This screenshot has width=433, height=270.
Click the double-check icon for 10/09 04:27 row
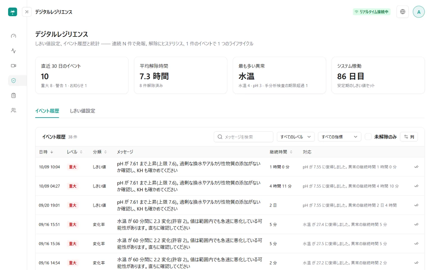[416, 186]
